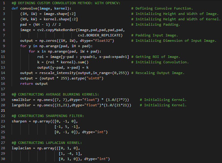Click line number 16 in the gutter
This screenshot has height=163, width=222.
[4, 89]
